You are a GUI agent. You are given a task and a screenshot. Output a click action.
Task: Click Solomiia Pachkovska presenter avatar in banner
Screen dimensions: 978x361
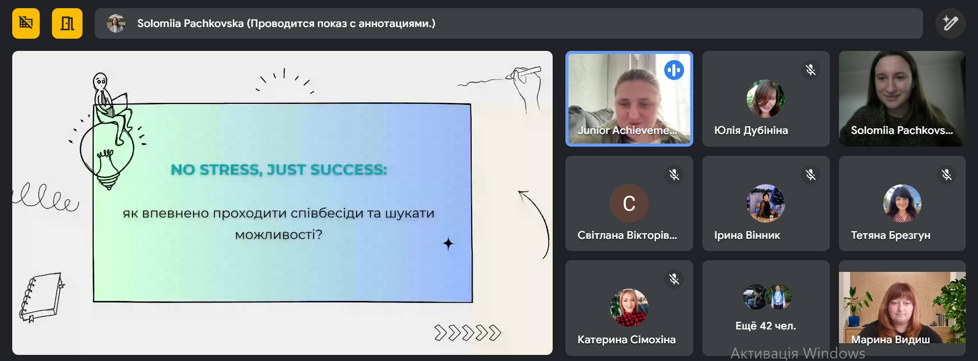tap(116, 23)
